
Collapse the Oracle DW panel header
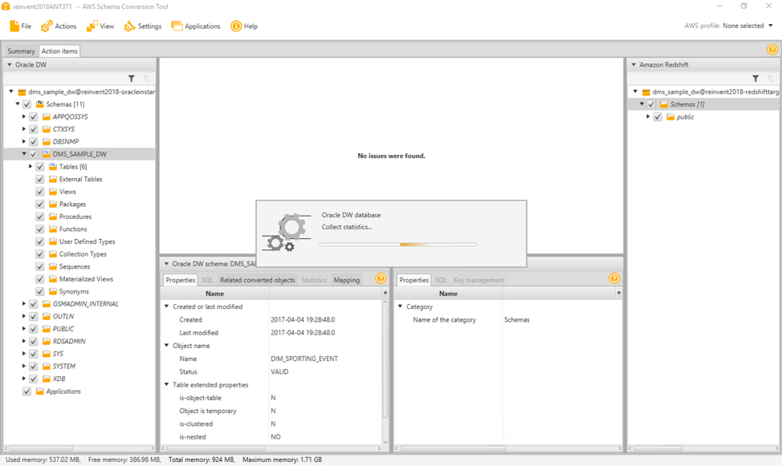click(x=10, y=64)
